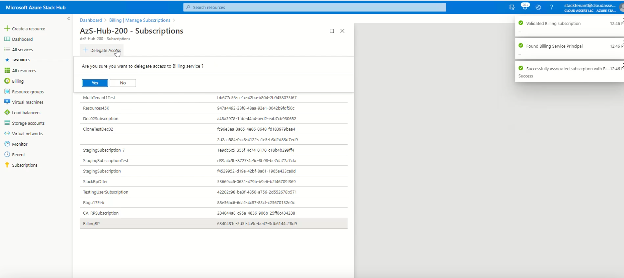The width and height of the screenshot is (624, 278).
Task: Select the StackRpOffer row
Action: pyautogui.click(x=214, y=182)
